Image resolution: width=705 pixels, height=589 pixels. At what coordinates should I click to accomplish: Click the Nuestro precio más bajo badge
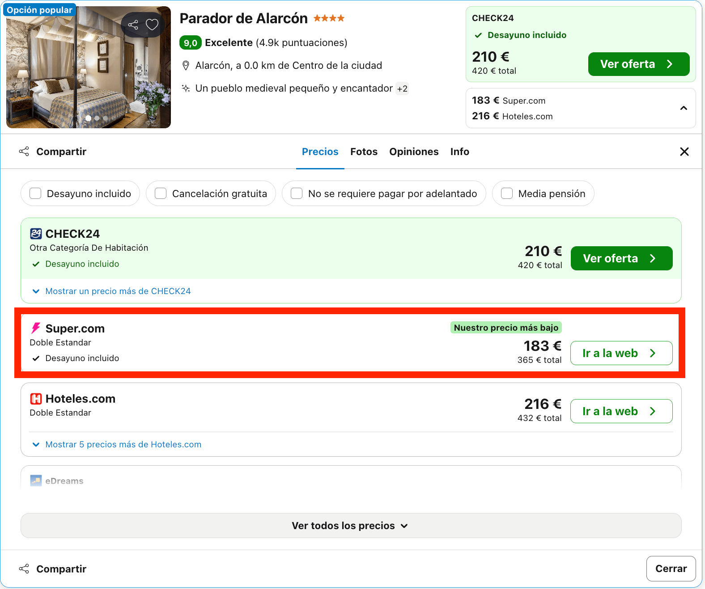click(506, 328)
